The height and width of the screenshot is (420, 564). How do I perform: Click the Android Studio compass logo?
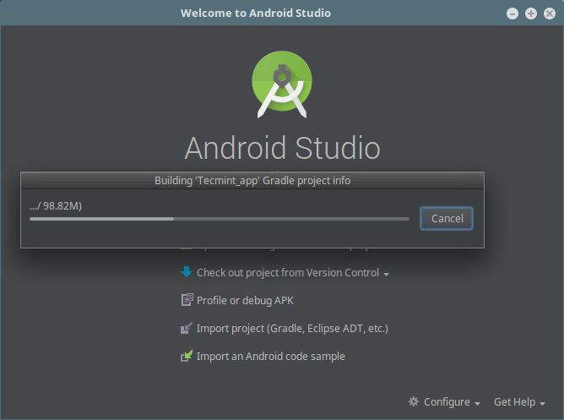point(282,85)
